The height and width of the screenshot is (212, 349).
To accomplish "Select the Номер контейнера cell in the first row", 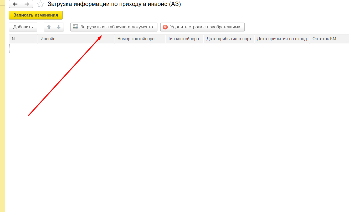I will pyautogui.click(x=140, y=49).
